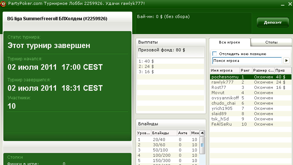293x165 pixels.
Task: Sort by 'Размер с...' column header
Action: pyautogui.click(x=263, y=70)
